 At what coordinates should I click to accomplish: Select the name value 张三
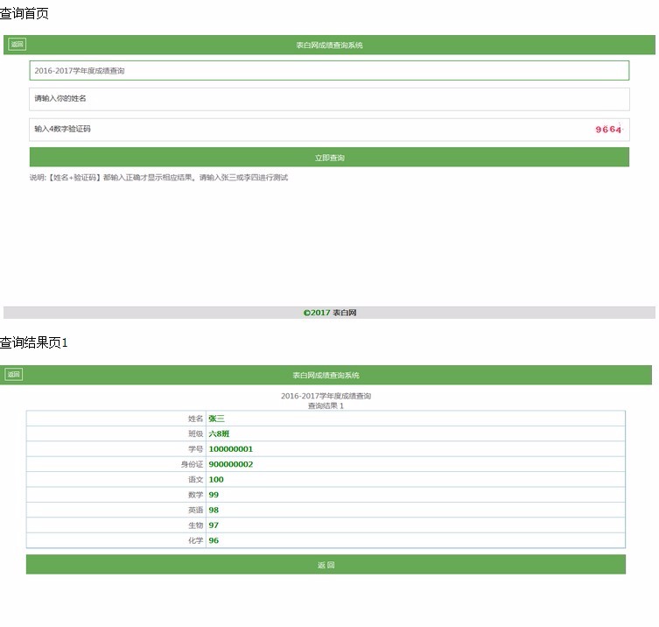coord(216,419)
